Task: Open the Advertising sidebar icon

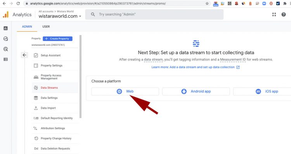Action: tap(5, 49)
